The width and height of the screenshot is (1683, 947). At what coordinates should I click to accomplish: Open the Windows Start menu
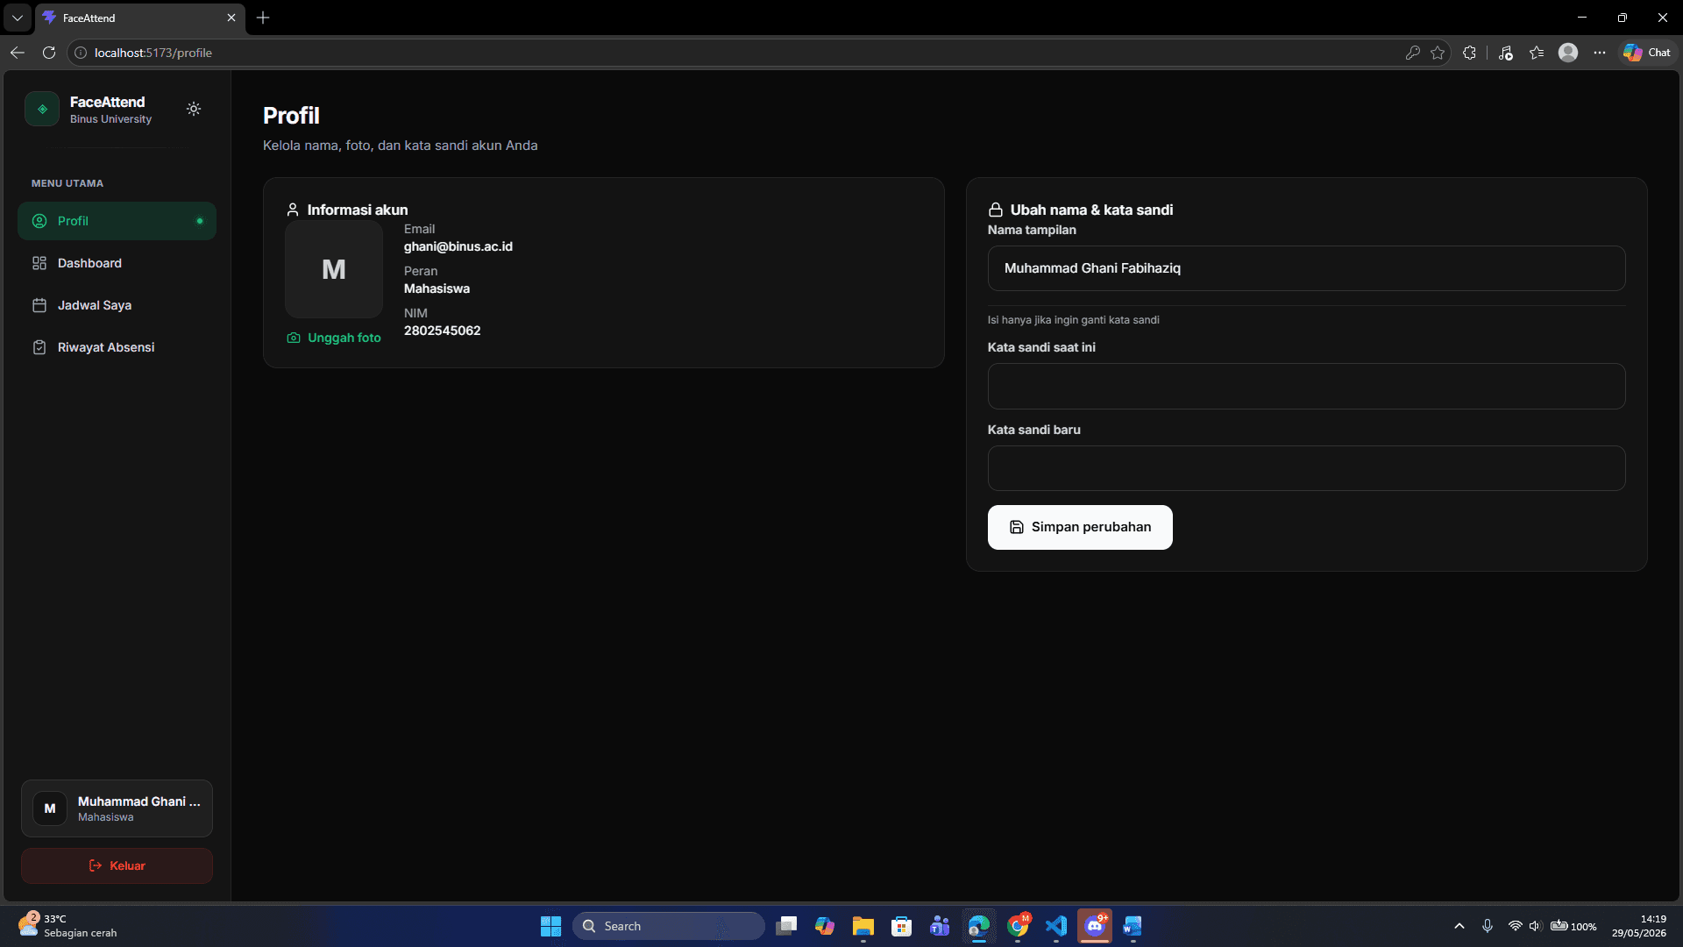pos(550,926)
